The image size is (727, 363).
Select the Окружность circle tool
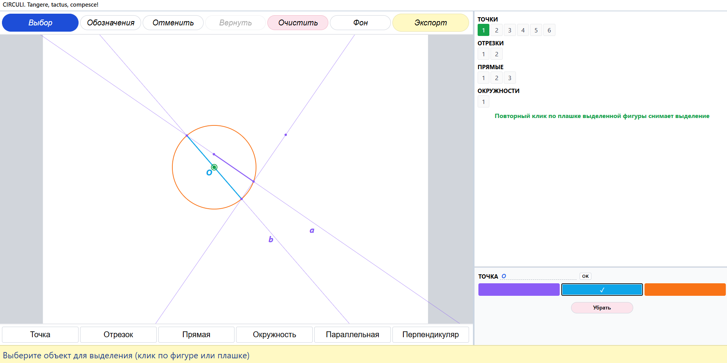click(274, 334)
